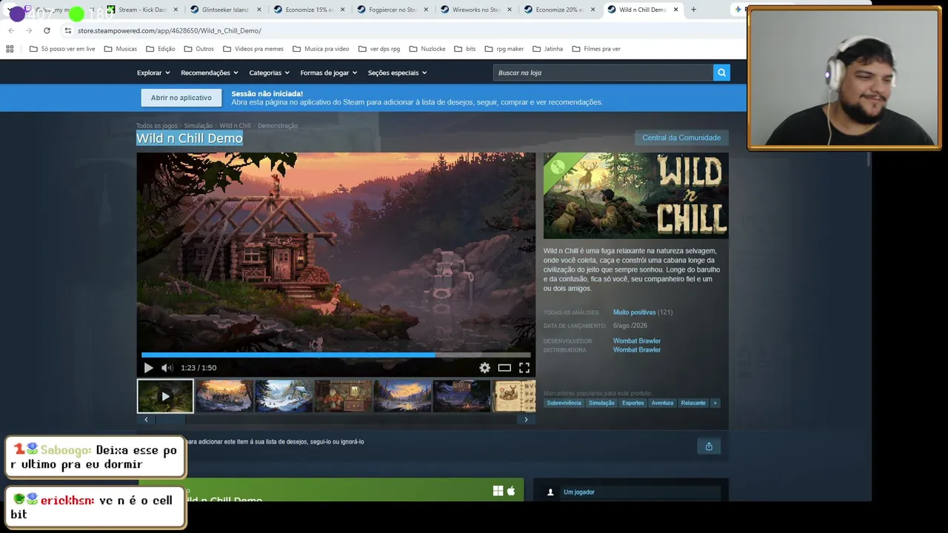Toggle theater mode on the video player
Viewport: 948px width, 533px height.
pos(504,368)
